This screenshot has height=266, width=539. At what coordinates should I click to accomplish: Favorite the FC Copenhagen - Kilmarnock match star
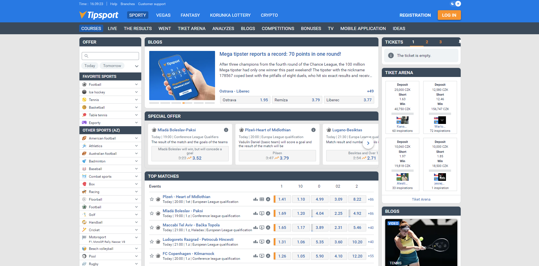coord(152,256)
